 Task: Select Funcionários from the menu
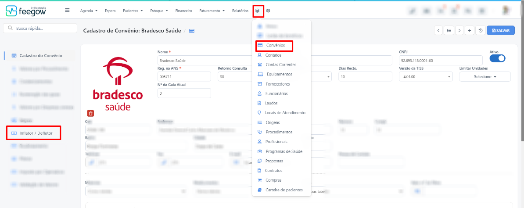click(x=276, y=93)
